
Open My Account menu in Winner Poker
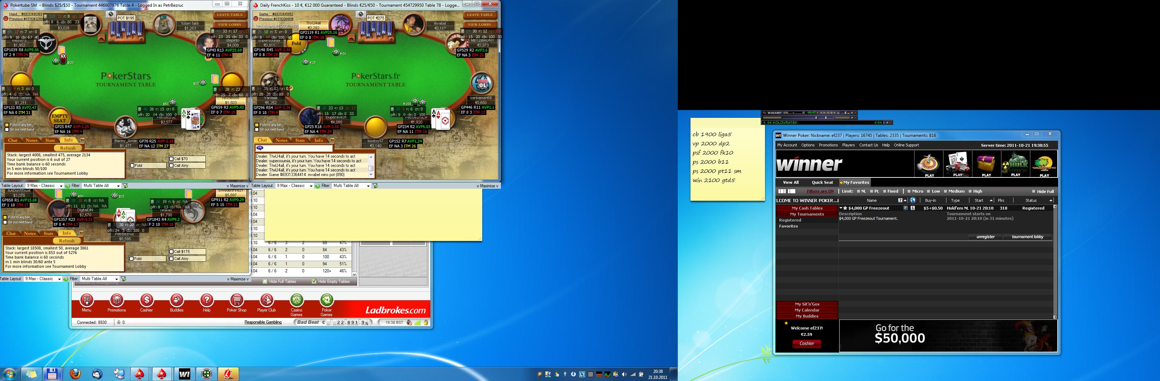pos(787,145)
